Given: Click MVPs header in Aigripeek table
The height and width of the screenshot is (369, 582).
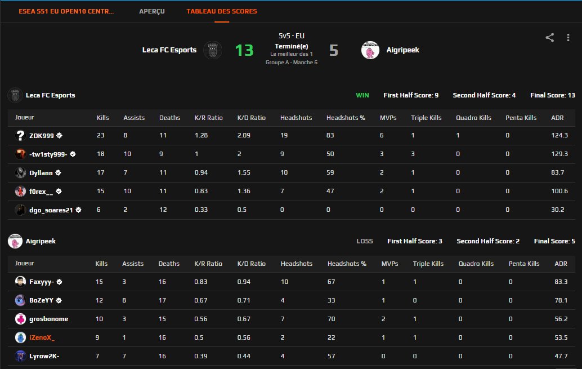Looking at the screenshot, I should point(390,264).
